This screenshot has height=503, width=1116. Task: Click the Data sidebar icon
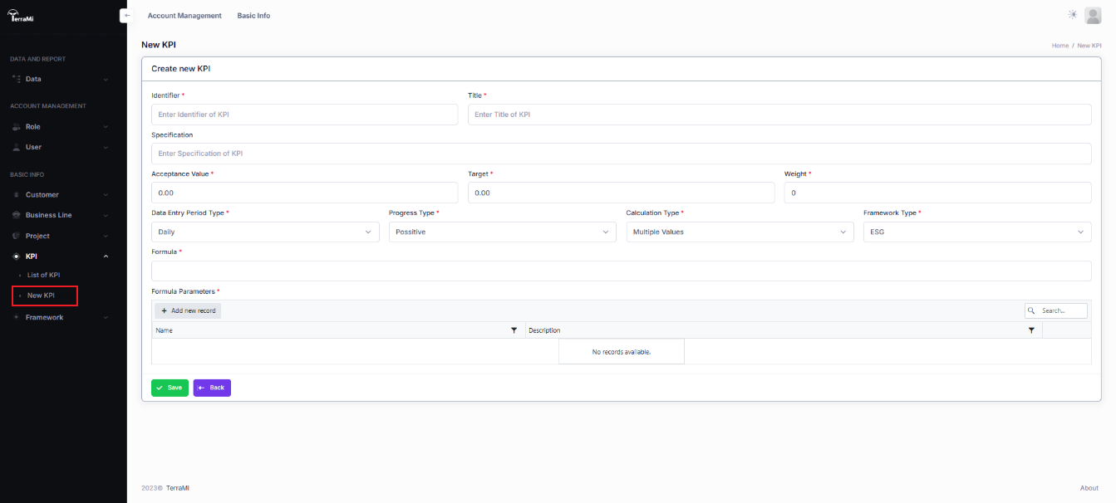coord(17,79)
